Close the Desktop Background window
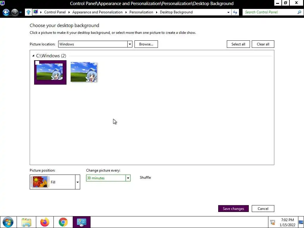The width and height of the screenshot is (304, 228). 297,3
